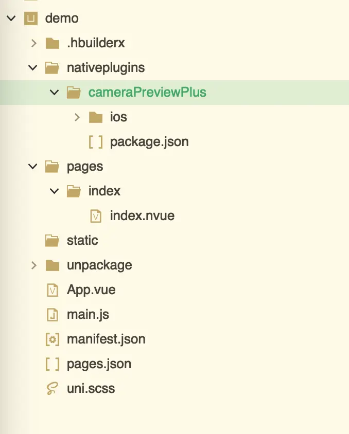Expand the ios folder chevron
Screen dimensions: 349x434
pyautogui.click(x=77, y=117)
